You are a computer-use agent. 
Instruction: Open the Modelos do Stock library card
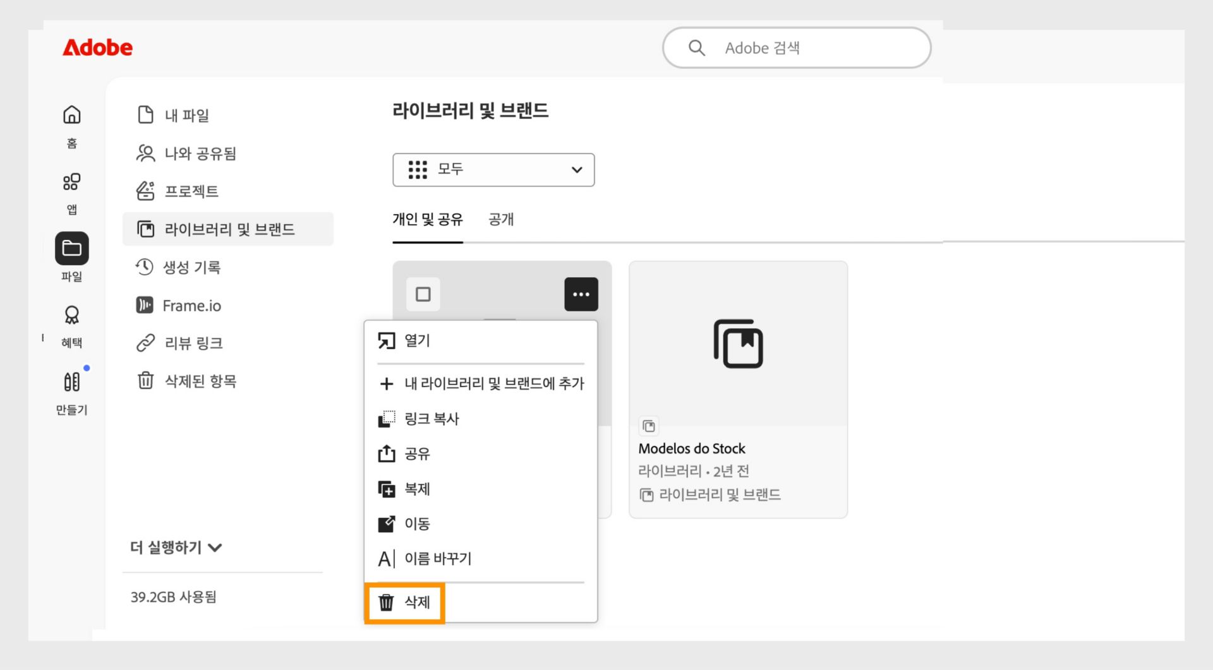tap(738, 390)
